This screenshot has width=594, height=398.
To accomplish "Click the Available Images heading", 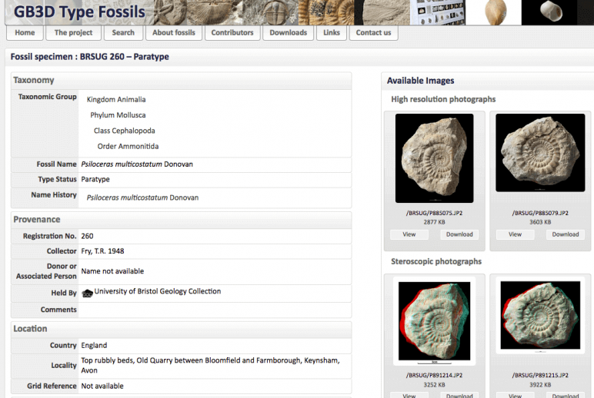I will tap(421, 81).
